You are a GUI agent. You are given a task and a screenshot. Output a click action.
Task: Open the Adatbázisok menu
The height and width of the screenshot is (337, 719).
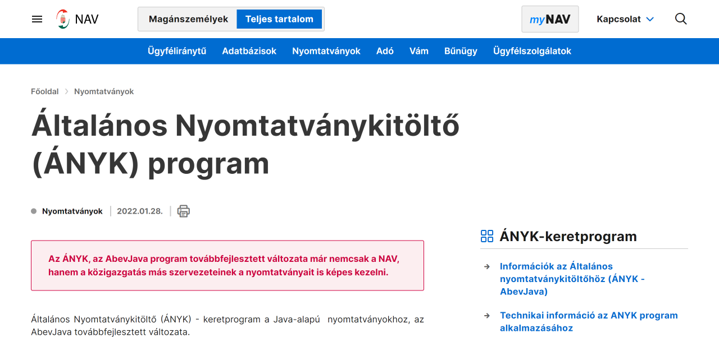coord(249,51)
